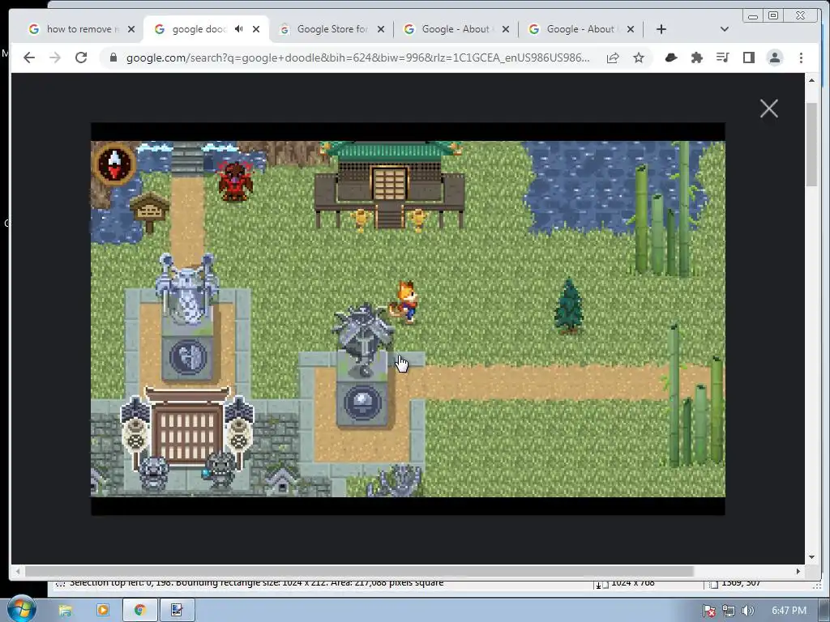Click the orb emblem stone pedestal

tap(362, 403)
